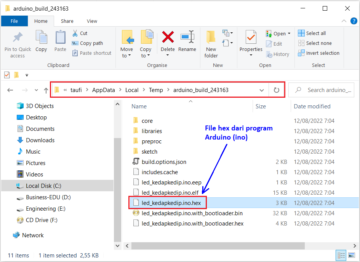Select led_kedapkedip.ino.with_bootloader.bin file
This screenshot has height=262, width=360.
click(x=192, y=213)
